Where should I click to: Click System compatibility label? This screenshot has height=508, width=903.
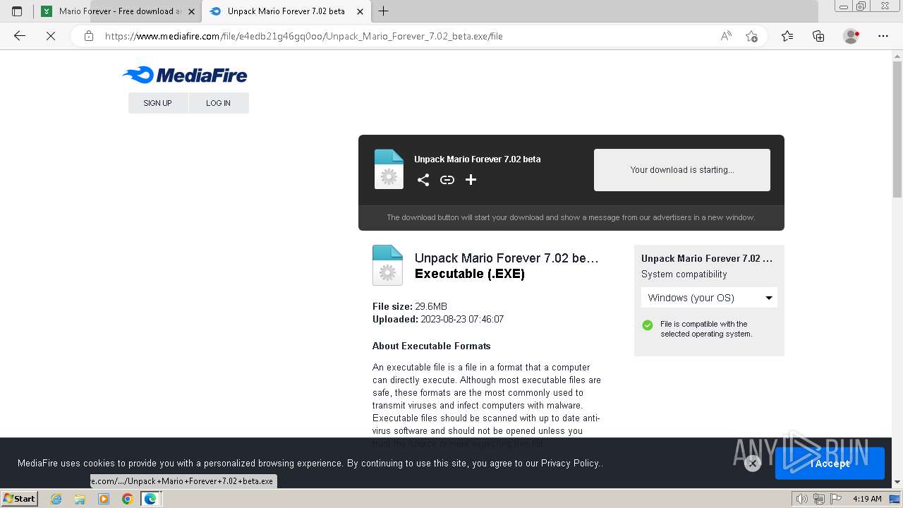tap(684, 274)
